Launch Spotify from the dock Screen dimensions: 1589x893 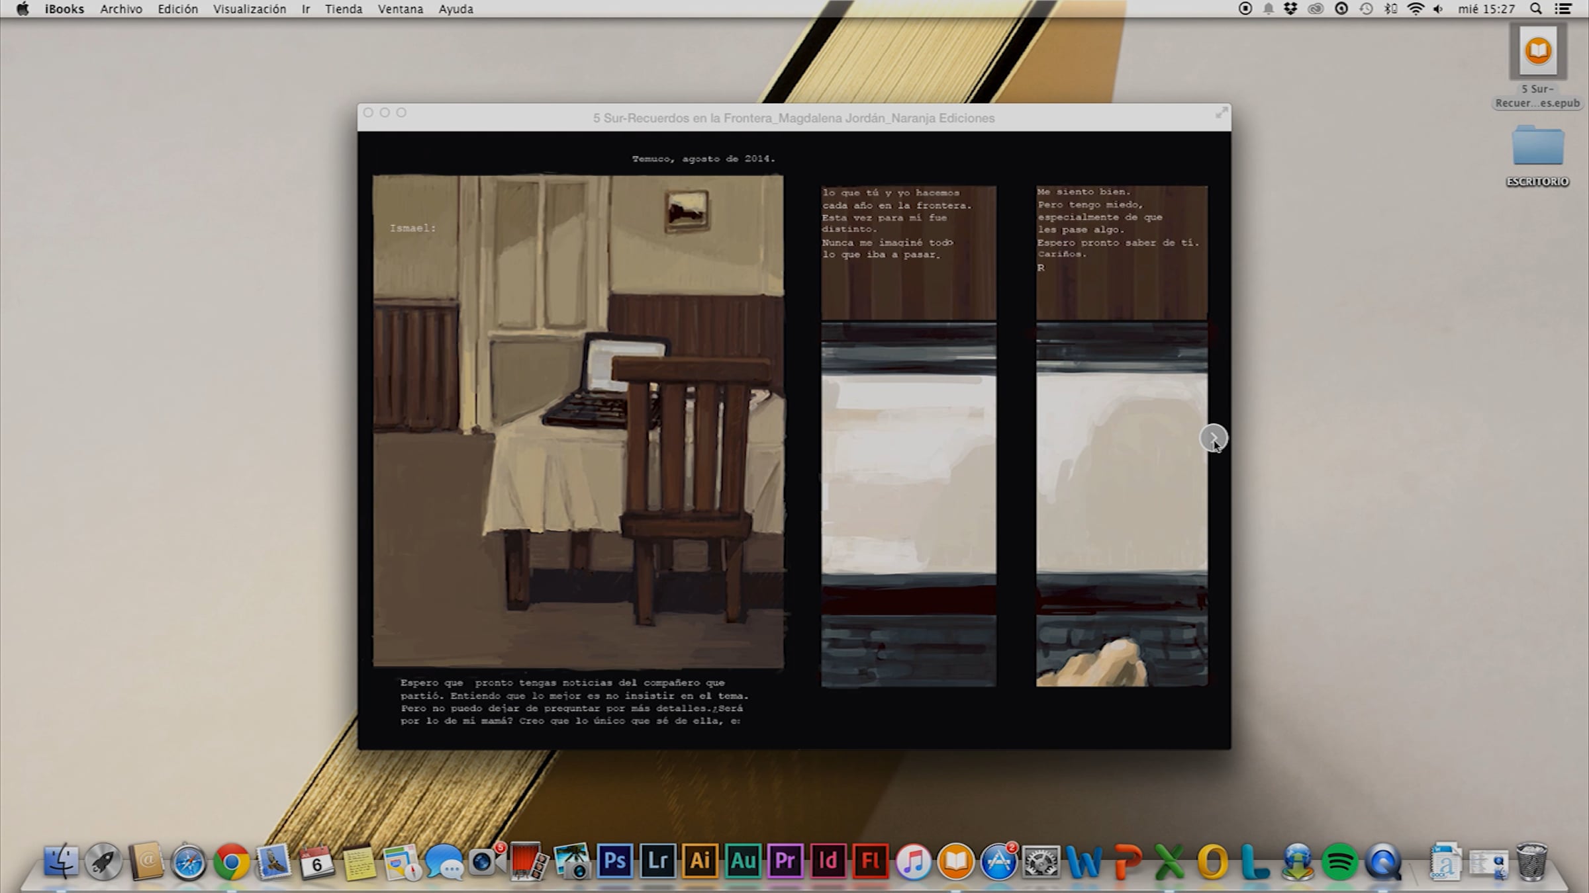[1339, 863]
